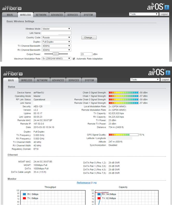
Task: Click Remote Chain 0 Signal Strength bar
Action: (x=123, y=99)
